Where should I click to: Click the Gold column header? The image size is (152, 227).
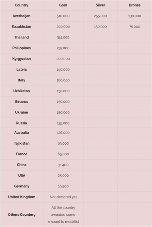(63, 5)
